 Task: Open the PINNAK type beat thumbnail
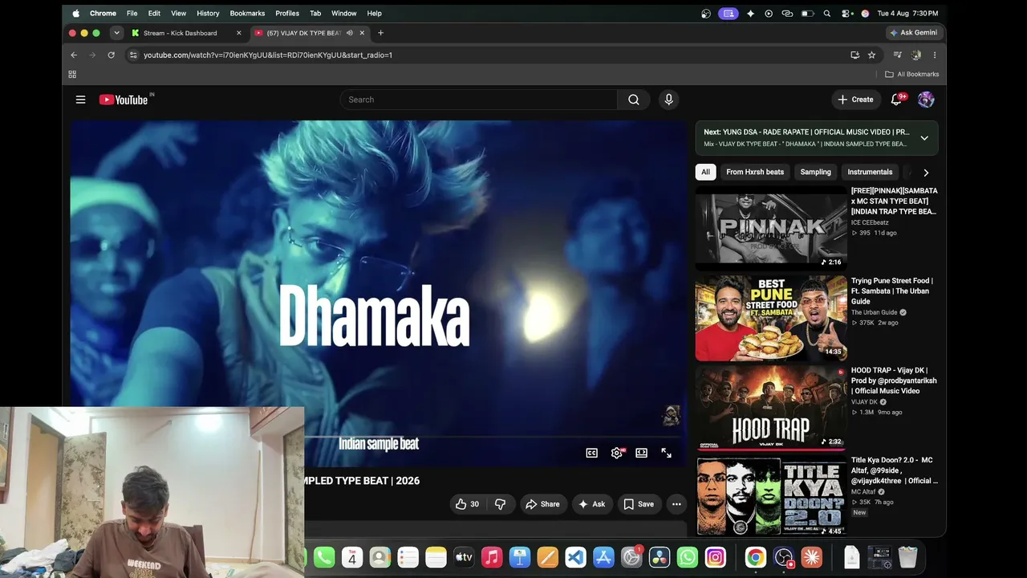771,228
